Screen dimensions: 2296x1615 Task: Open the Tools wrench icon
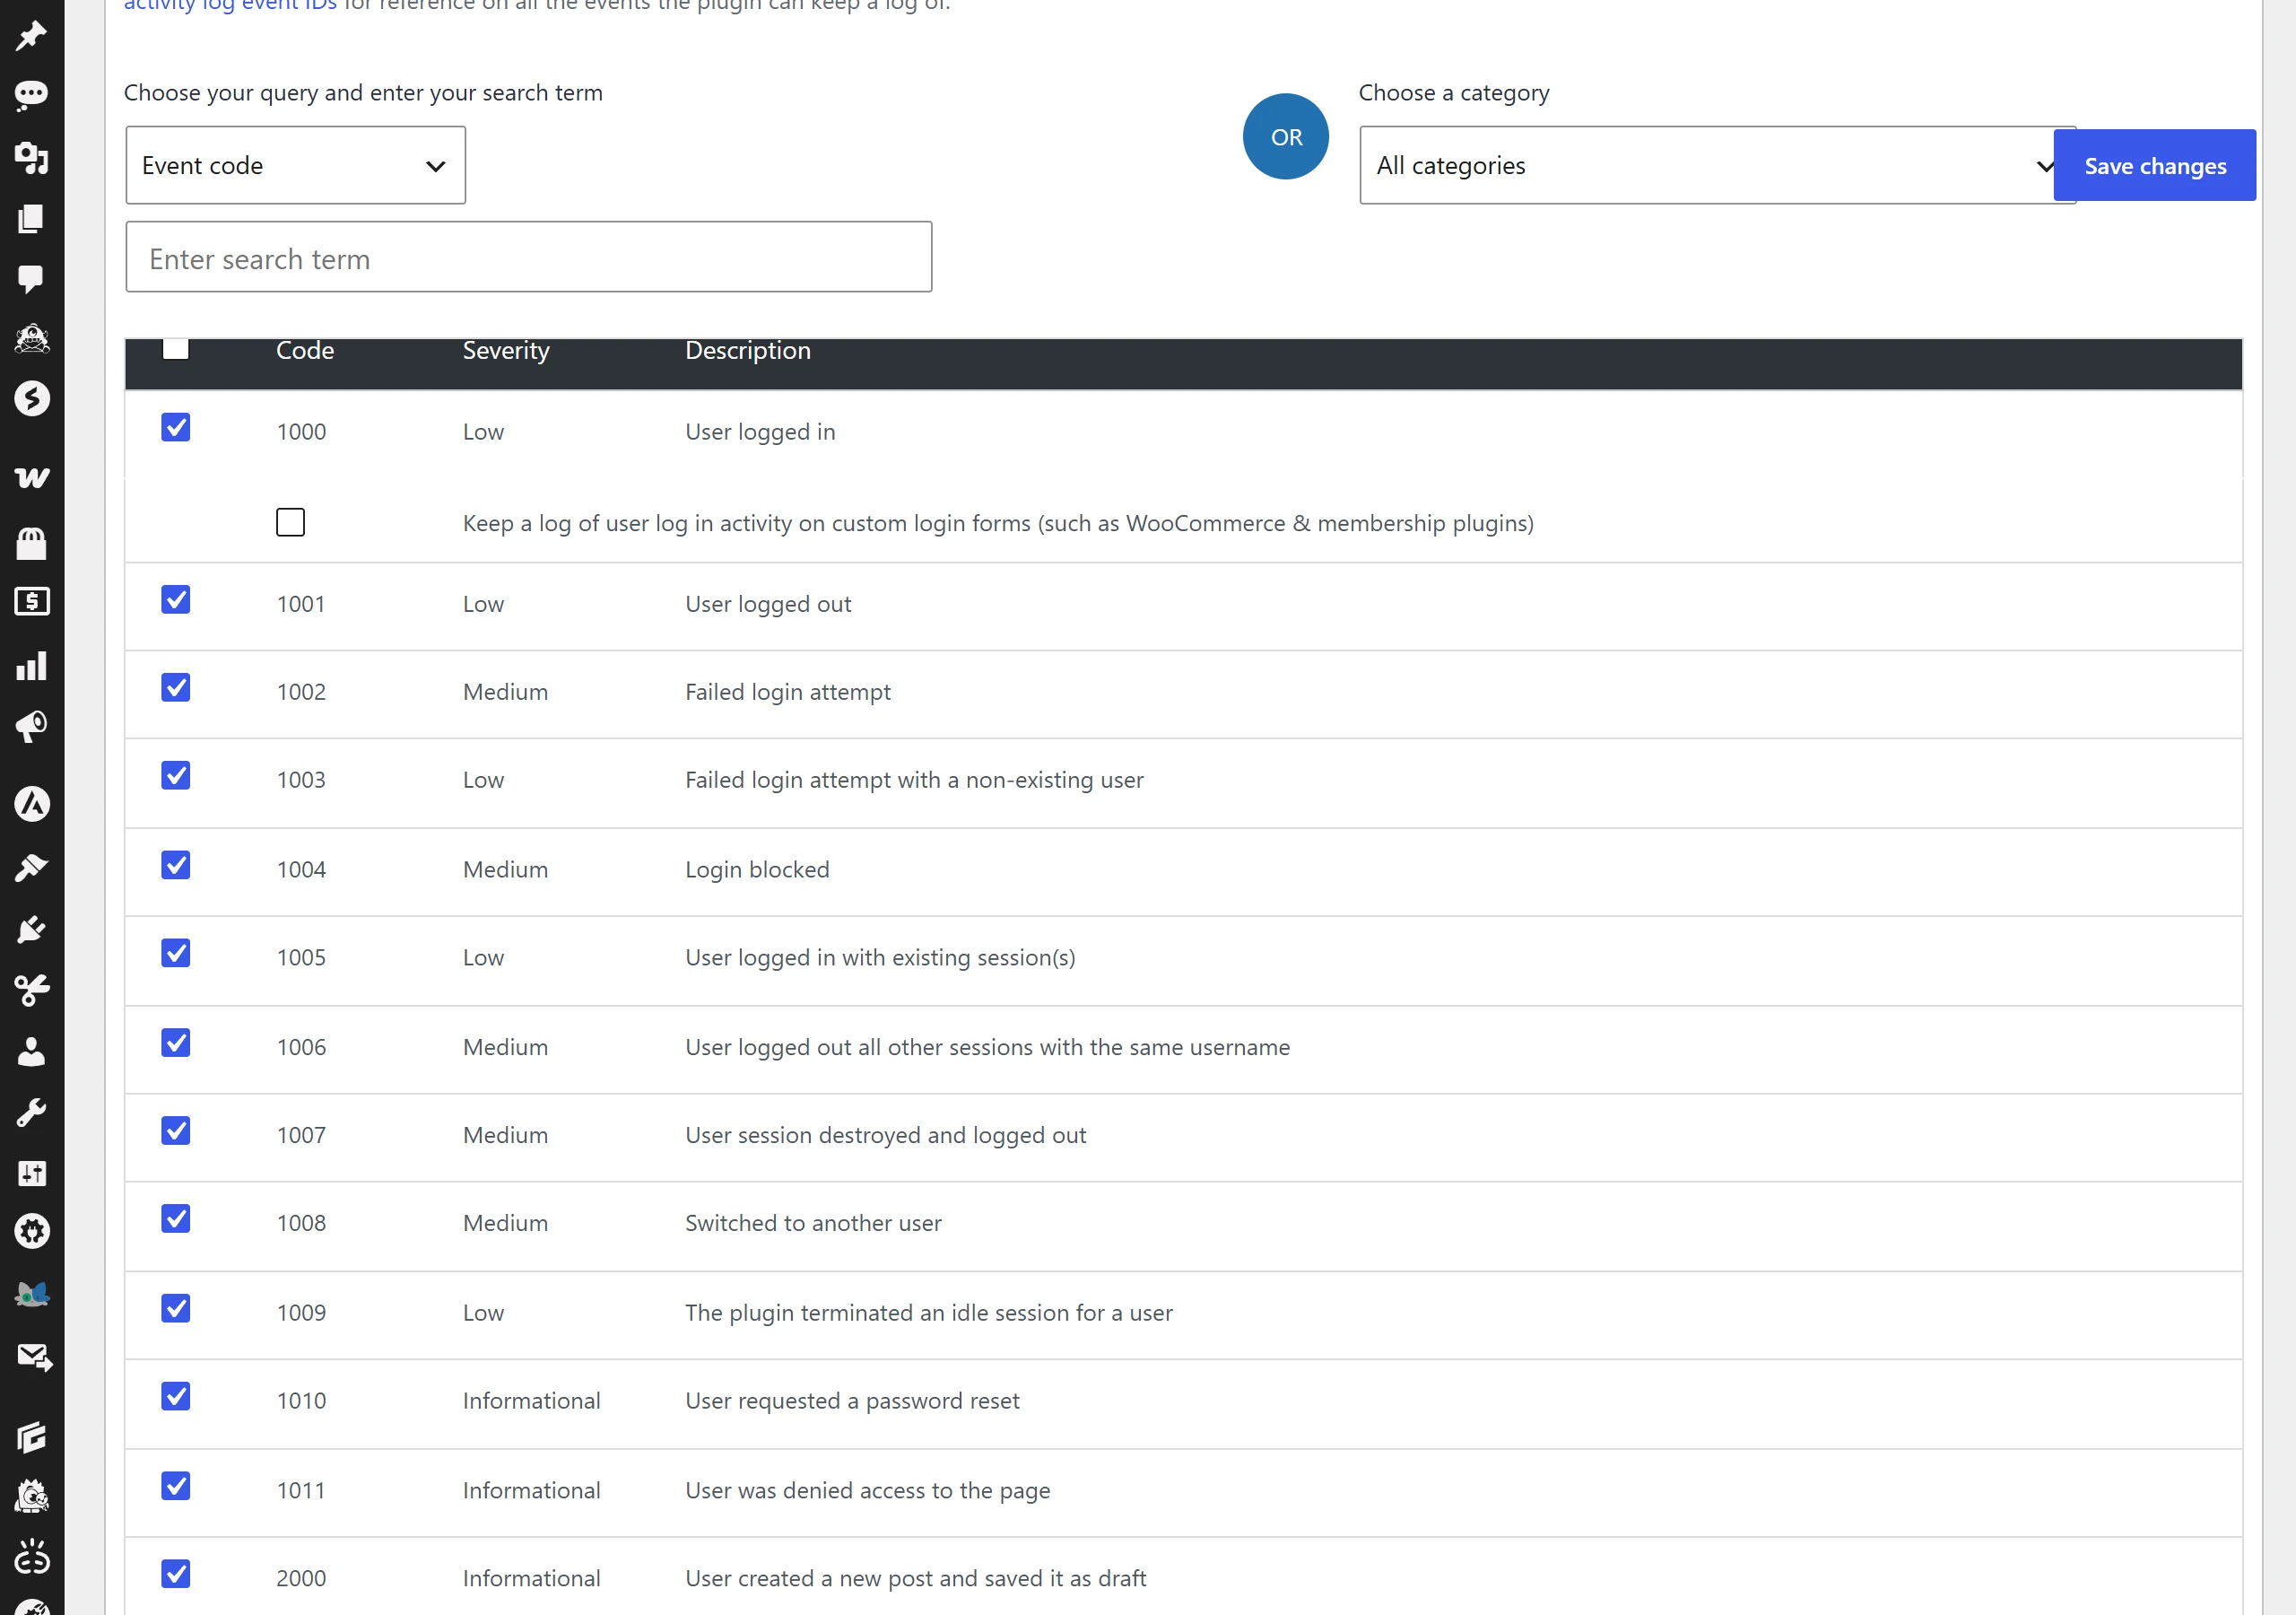click(31, 1113)
